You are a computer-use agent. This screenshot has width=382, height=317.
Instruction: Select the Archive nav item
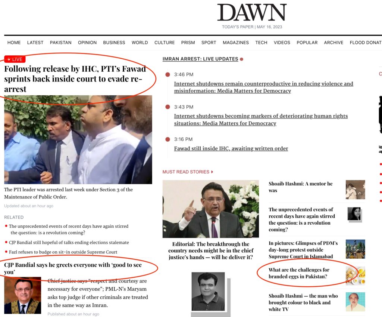click(334, 43)
